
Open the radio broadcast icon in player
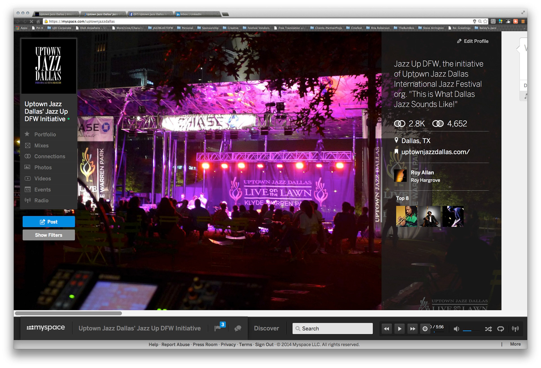pyautogui.click(x=515, y=329)
